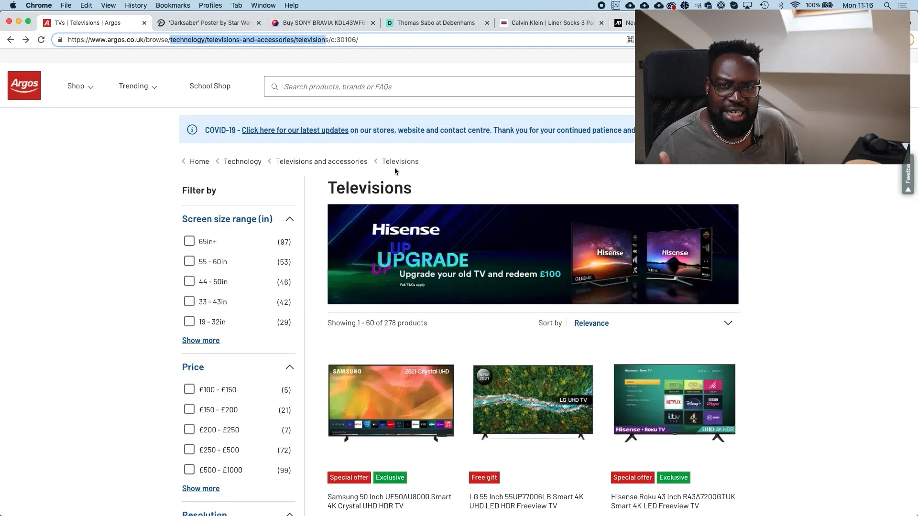This screenshot has width=918, height=516.
Task: Tick the 65in+ screen size checkbox
Action: [x=189, y=241]
